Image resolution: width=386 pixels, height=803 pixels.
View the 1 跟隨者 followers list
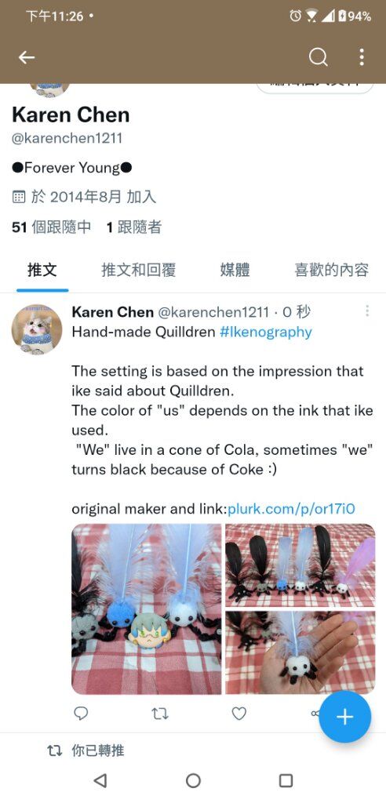coord(134,227)
